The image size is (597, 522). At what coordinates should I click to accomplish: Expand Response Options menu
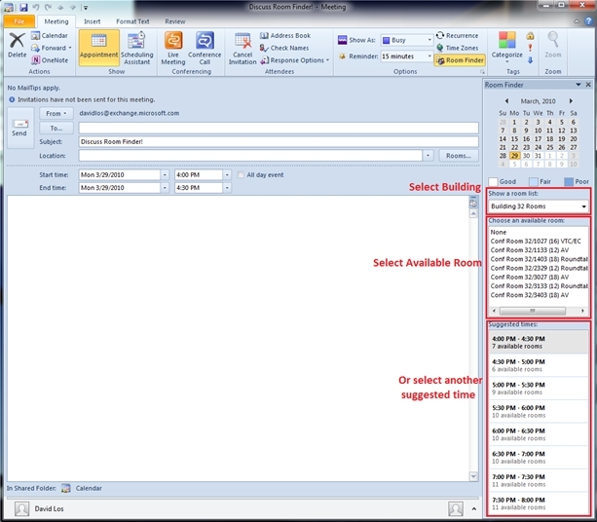(x=295, y=60)
